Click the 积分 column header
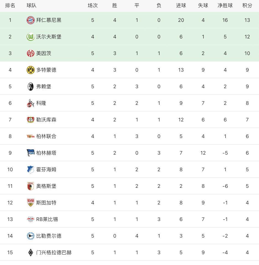 (247, 6)
